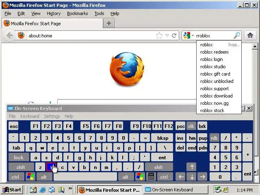Click the Firefox site identity icon
The width and height of the screenshot is (260, 195).
(21, 35)
